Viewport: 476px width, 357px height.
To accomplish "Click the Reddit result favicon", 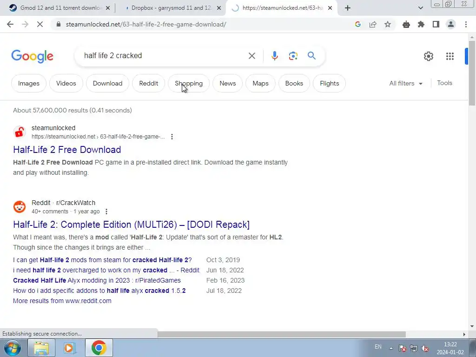I will point(20,207).
